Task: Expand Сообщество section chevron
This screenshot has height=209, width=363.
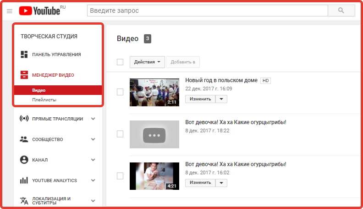Action: tap(93, 139)
